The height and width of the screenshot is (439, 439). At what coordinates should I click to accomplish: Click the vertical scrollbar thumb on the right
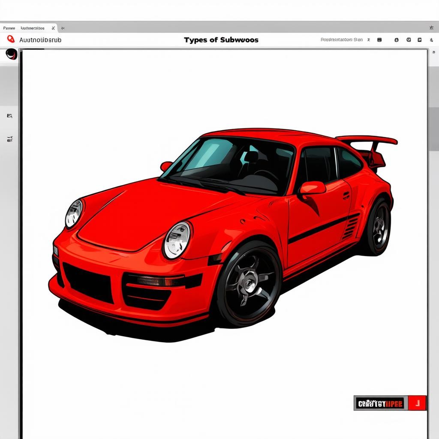[433, 129]
